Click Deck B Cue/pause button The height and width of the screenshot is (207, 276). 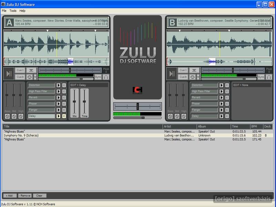(183, 70)
